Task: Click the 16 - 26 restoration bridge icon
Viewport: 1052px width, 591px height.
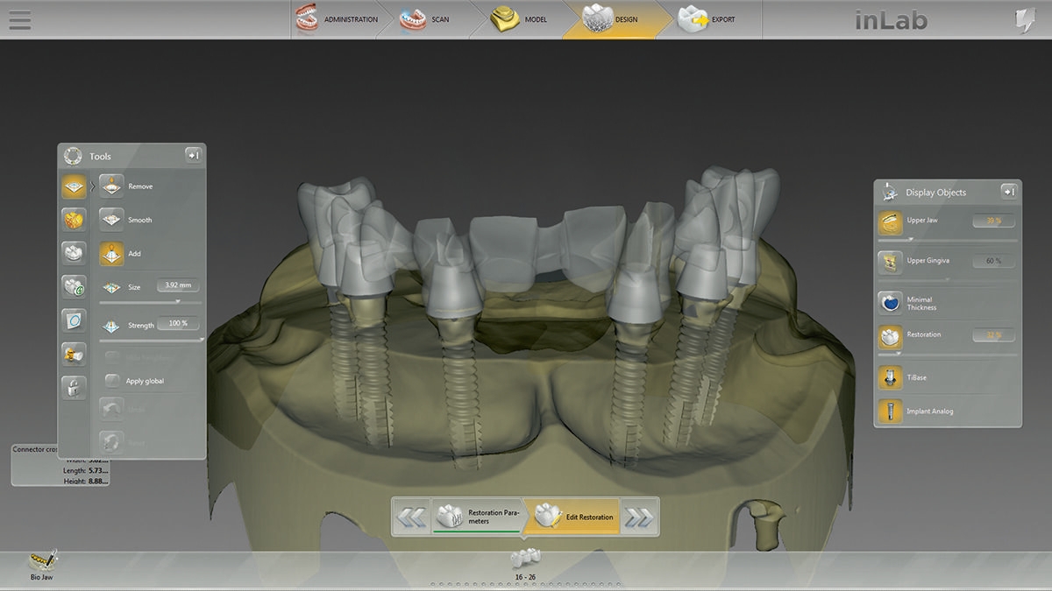Action: [x=525, y=558]
